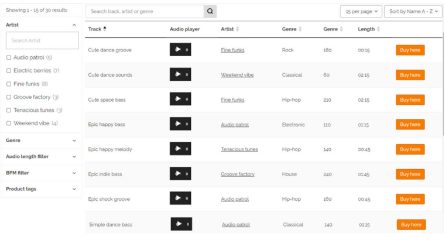This screenshot has height=240, width=445.
Task: Sort by the second Genre column arrows
Action: pyautogui.click(x=341, y=29)
